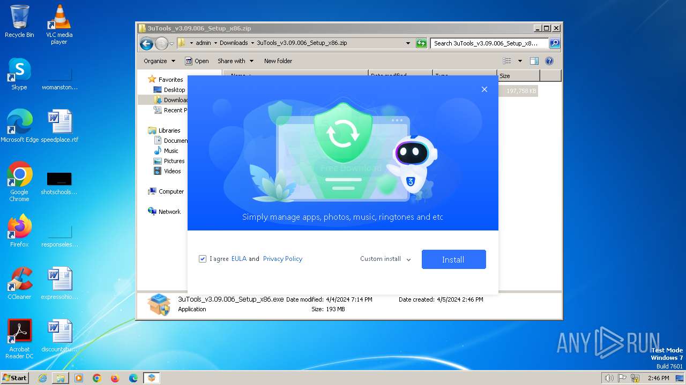Open Music library in navigation pane
Viewport: 686px width, 385px height.
click(166, 151)
